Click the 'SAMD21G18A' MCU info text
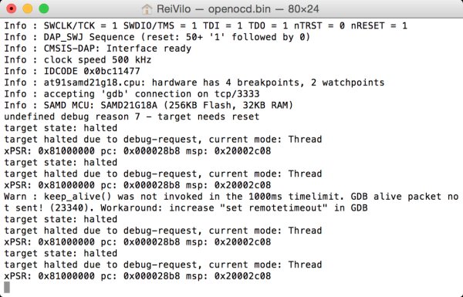The height and width of the screenshot is (297, 463). [129, 105]
